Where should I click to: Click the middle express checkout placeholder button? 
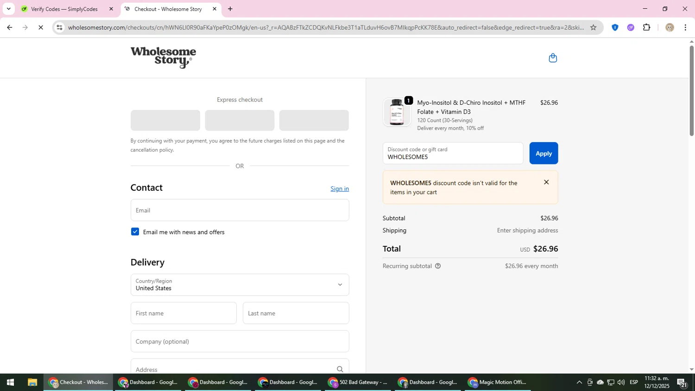pyautogui.click(x=240, y=120)
